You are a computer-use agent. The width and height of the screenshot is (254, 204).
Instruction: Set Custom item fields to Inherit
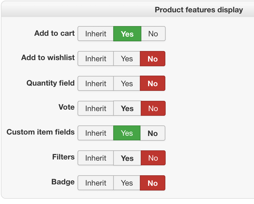[x=96, y=133]
